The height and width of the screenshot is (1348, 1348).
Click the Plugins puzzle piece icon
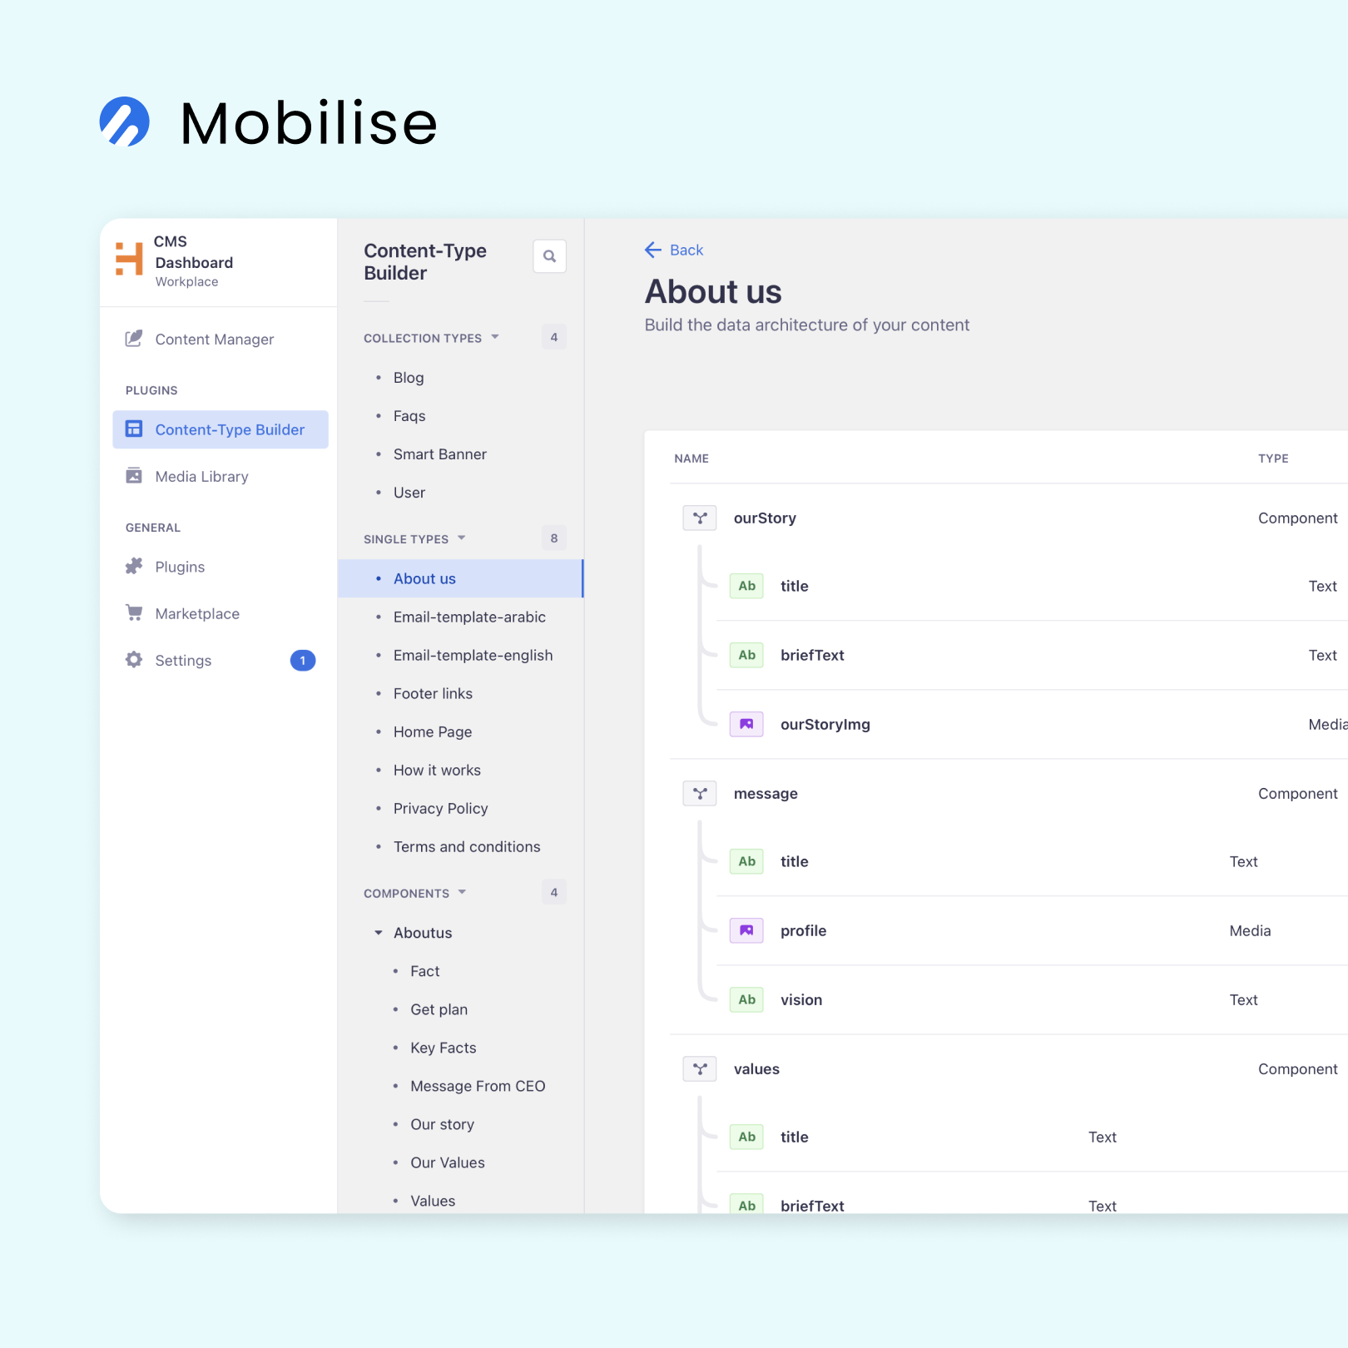pos(133,567)
